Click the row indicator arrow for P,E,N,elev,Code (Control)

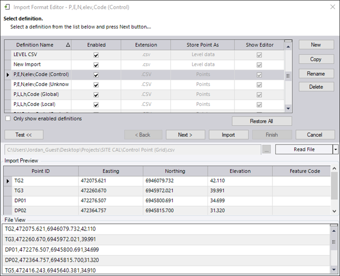tap(8, 75)
